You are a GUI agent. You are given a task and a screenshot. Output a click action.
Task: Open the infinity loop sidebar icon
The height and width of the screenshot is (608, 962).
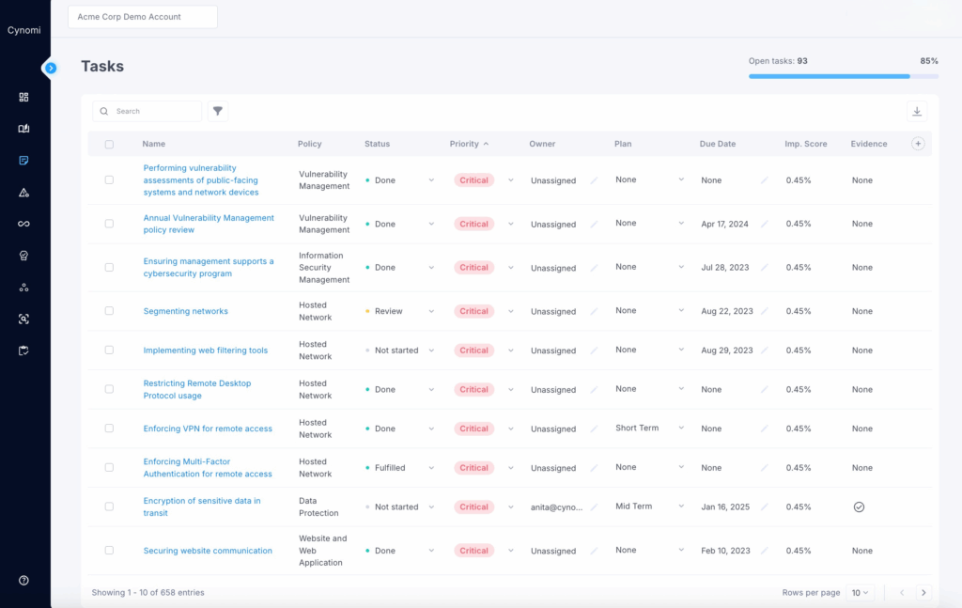coord(23,224)
